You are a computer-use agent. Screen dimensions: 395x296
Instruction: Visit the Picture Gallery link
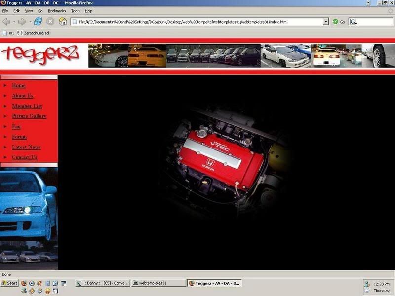coord(29,116)
